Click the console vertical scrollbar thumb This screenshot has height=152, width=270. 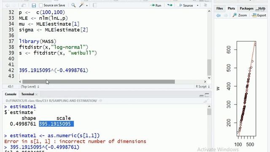click(x=209, y=111)
